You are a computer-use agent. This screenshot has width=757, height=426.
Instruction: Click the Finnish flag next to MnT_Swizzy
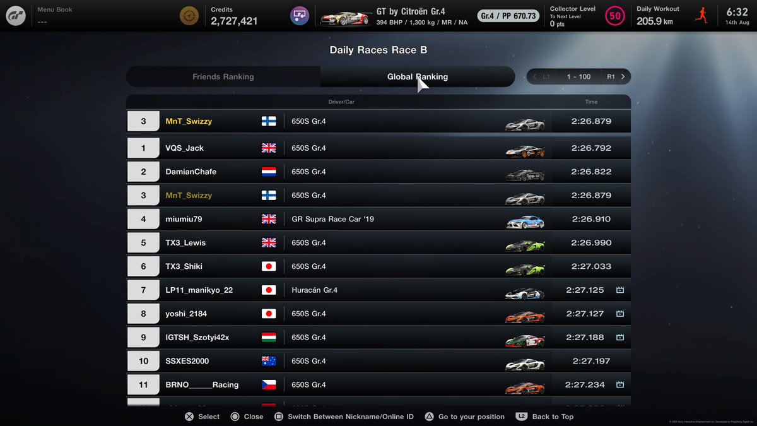tap(268, 121)
